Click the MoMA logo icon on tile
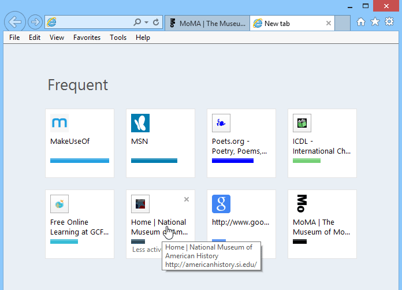The height and width of the screenshot is (290, 402). pyautogui.click(x=302, y=203)
